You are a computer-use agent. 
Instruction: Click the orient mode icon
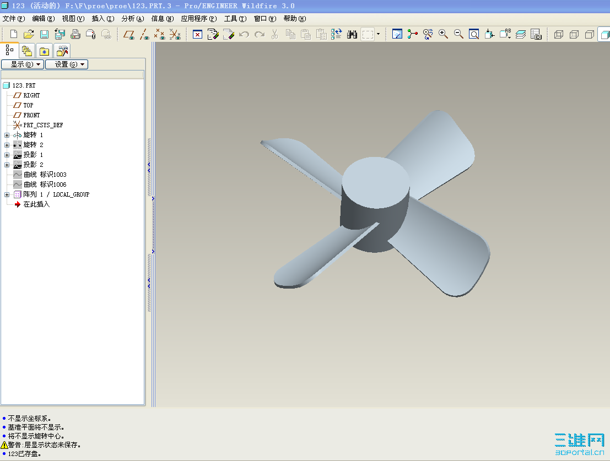pyautogui.click(x=428, y=34)
